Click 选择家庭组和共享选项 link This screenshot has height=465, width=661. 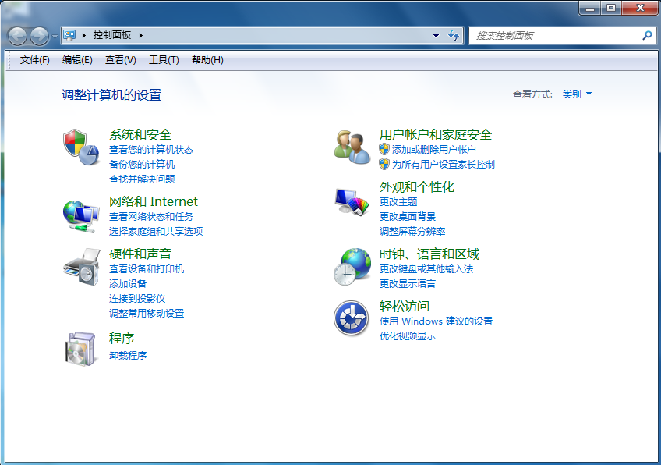156,231
